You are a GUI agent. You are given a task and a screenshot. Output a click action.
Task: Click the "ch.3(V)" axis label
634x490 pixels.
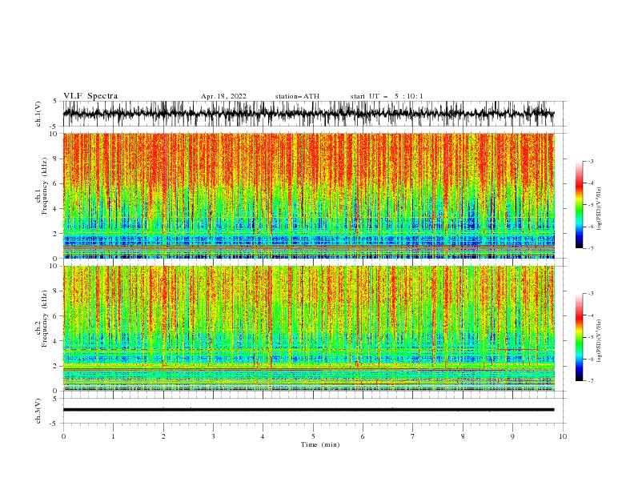(38, 411)
